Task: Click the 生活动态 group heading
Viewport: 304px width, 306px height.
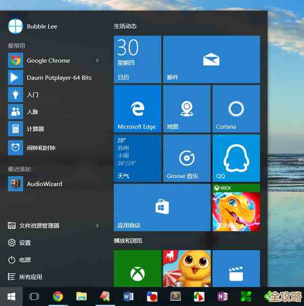Action: click(125, 26)
